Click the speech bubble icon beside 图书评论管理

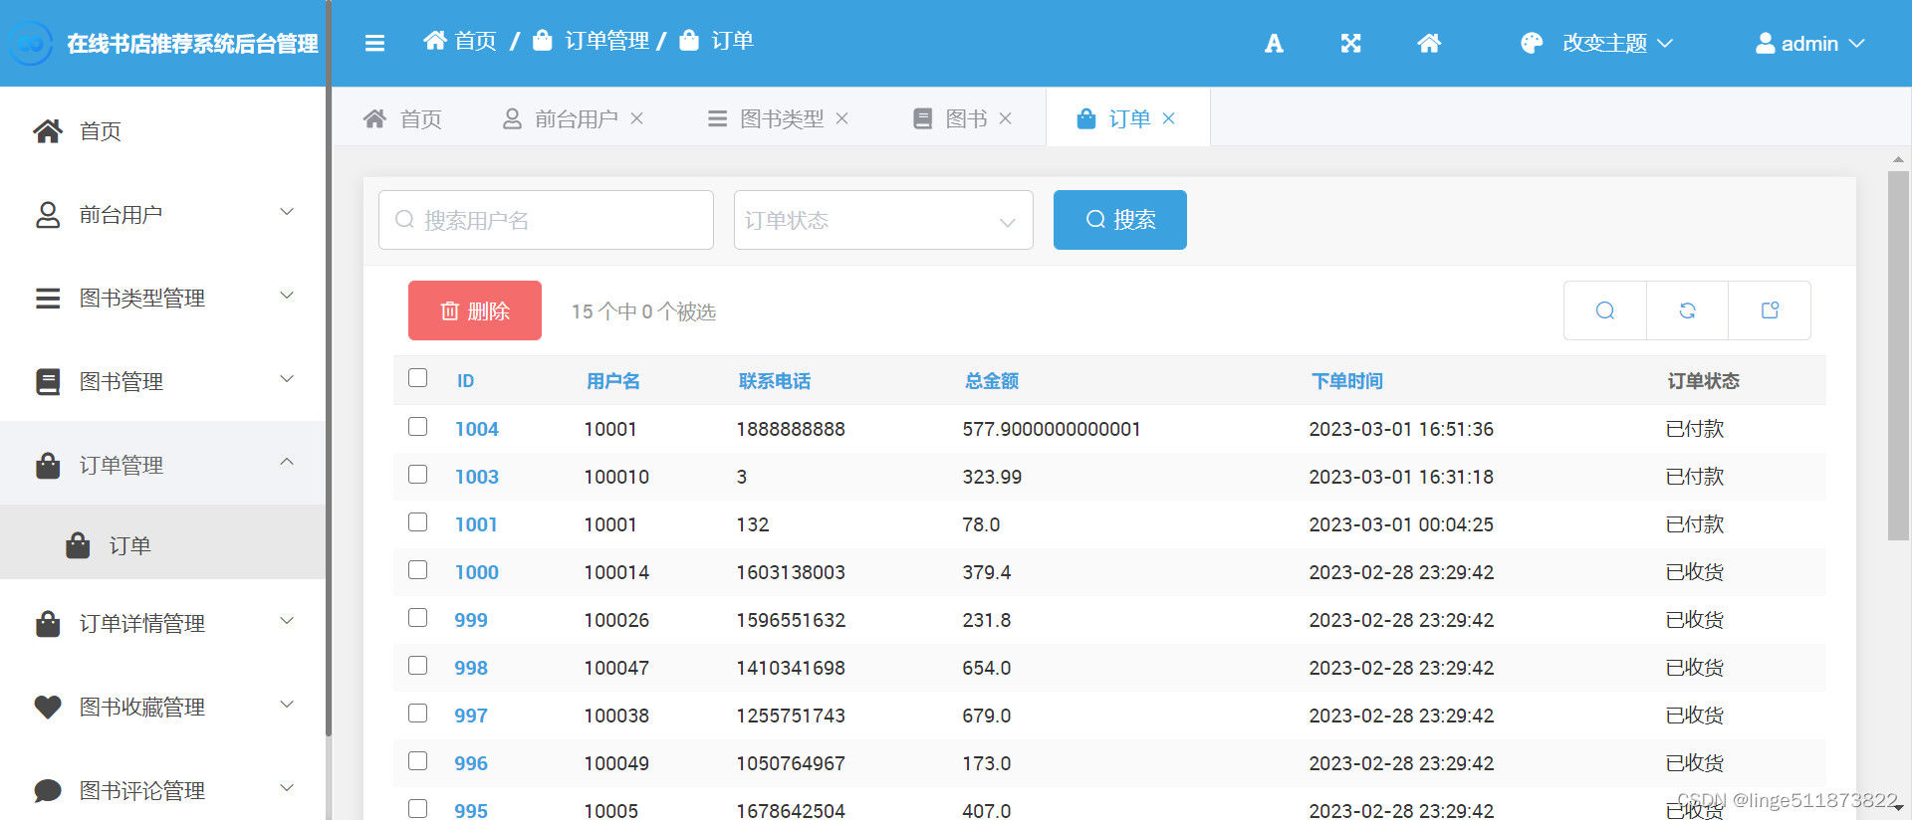click(48, 790)
